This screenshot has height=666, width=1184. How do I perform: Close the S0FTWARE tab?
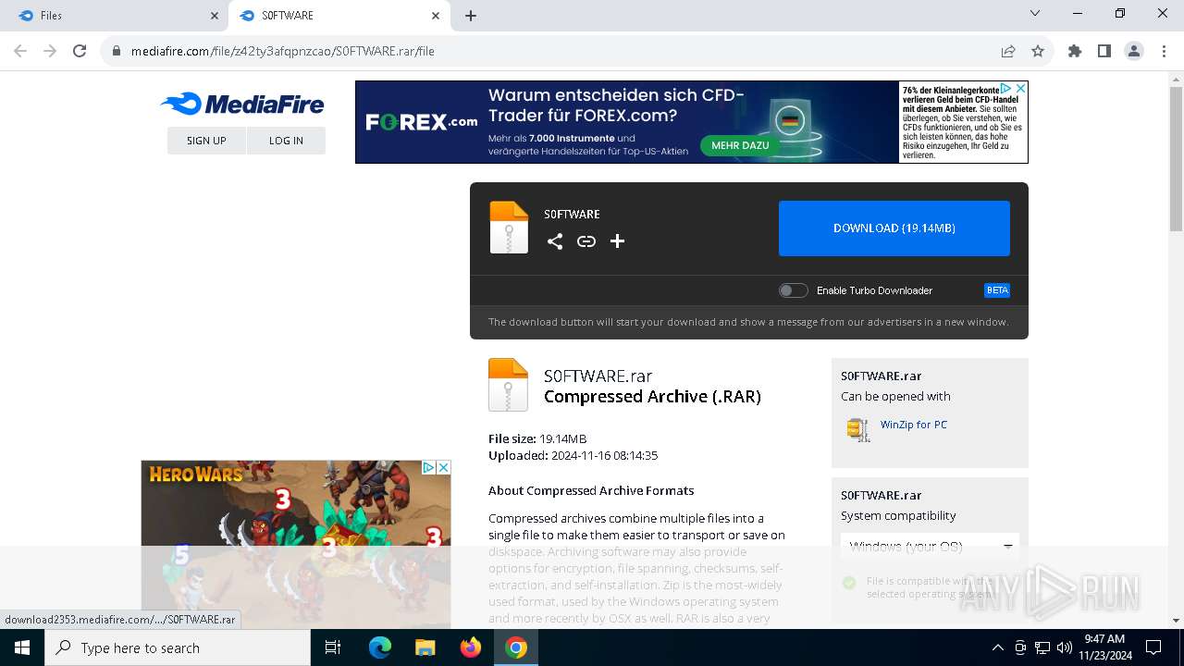(436, 16)
